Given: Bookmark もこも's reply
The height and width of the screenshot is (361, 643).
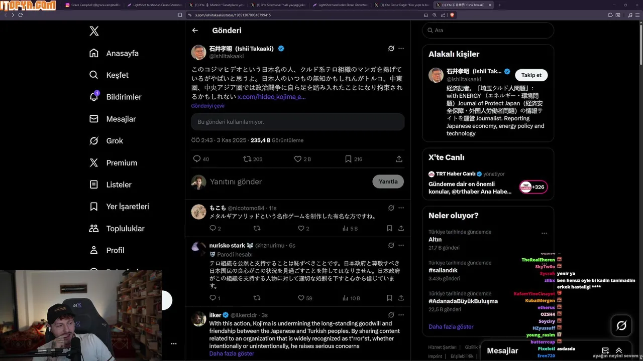Looking at the screenshot, I should tap(389, 228).
